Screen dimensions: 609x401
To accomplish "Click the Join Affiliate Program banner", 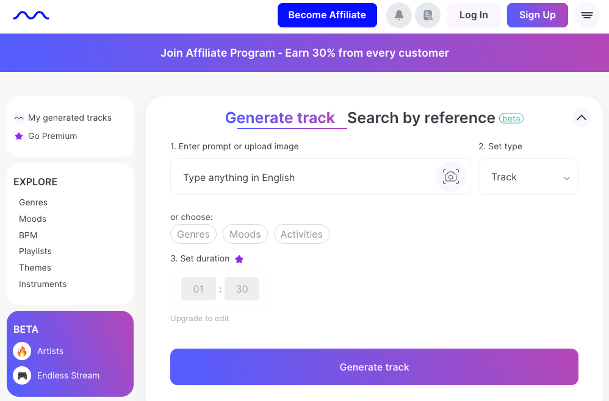I will point(304,53).
